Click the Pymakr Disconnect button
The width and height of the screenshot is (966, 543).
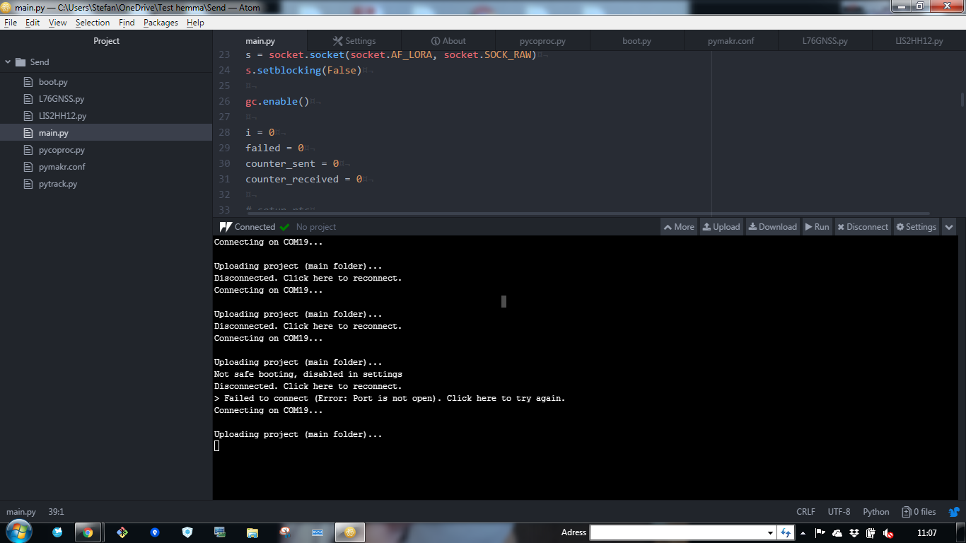point(863,227)
